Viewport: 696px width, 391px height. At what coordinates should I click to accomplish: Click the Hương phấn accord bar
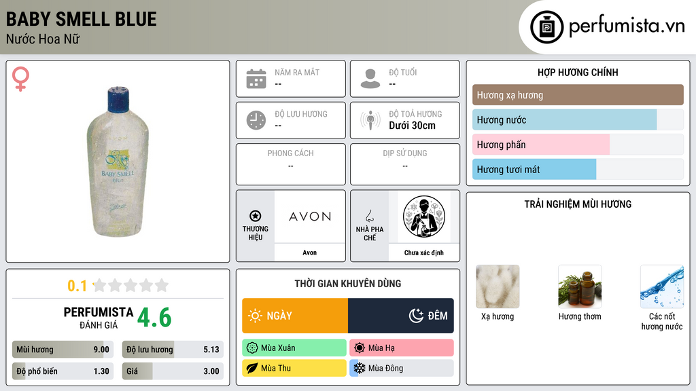pyautogui.click(x=578, y=145)
